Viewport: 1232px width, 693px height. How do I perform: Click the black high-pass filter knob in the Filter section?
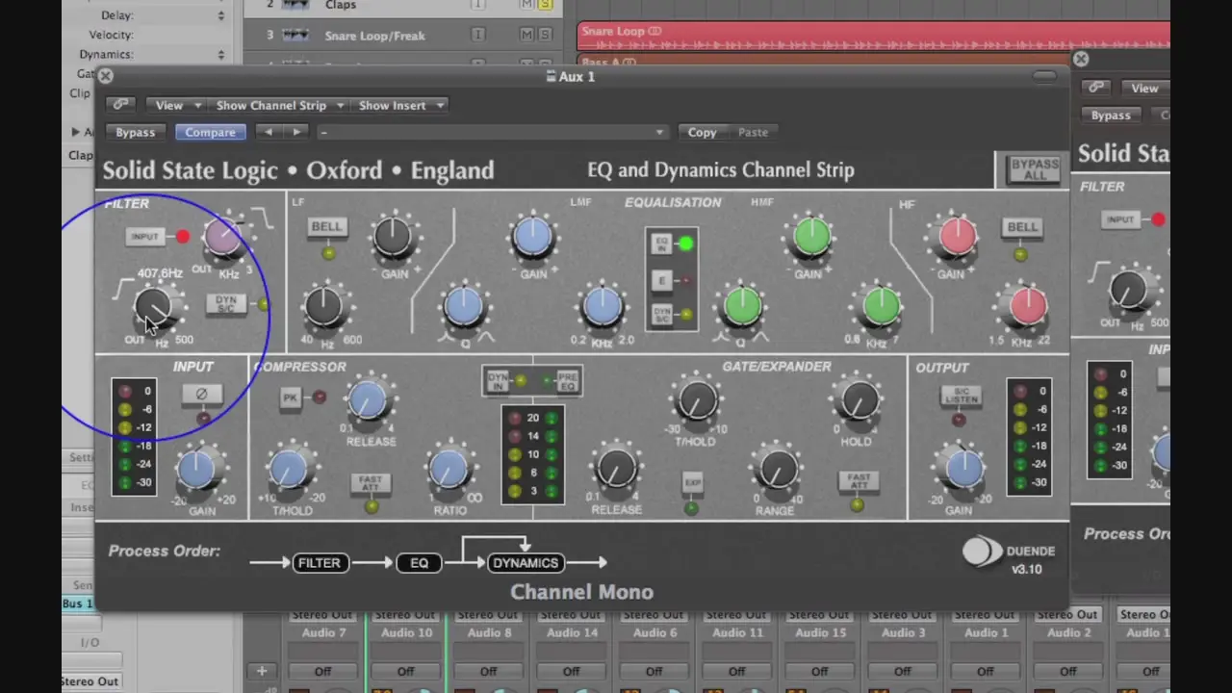click(x=152, y=308)
